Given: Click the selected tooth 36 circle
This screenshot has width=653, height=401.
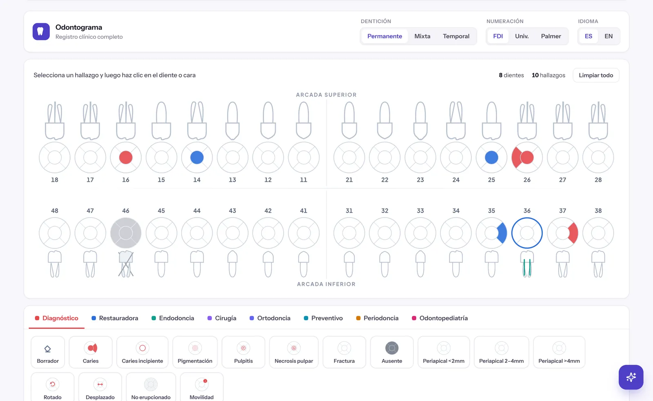Looking at the screenshot, I should [x=527, y=233].
